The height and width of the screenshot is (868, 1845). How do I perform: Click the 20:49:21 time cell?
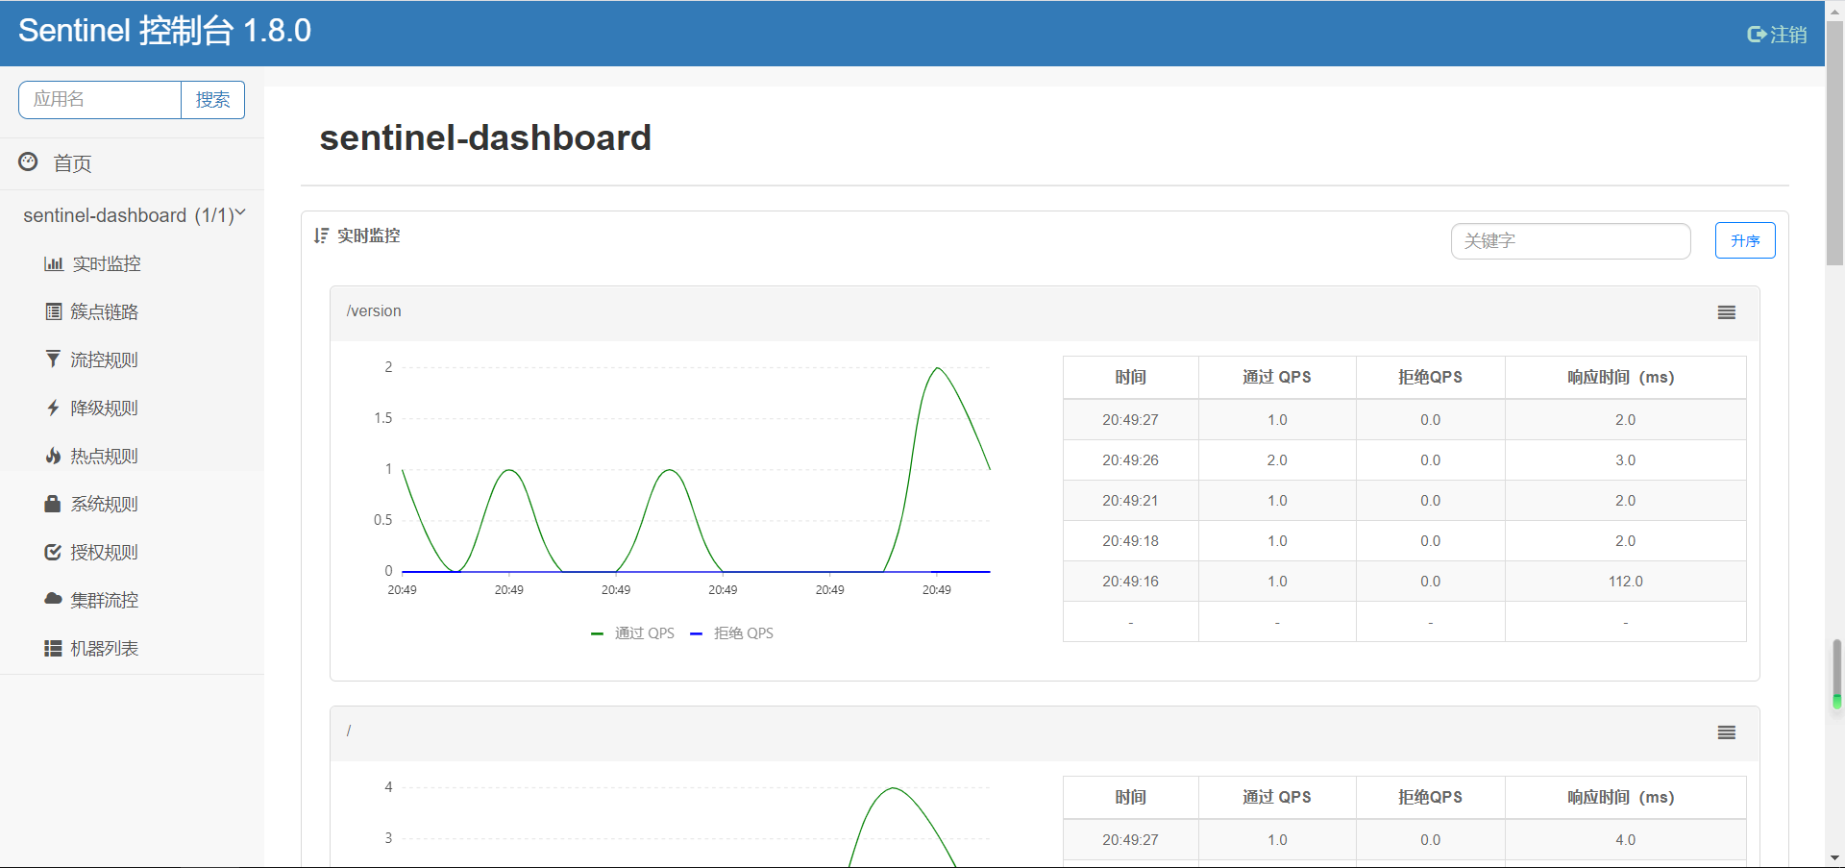(x=1130, y=501)
